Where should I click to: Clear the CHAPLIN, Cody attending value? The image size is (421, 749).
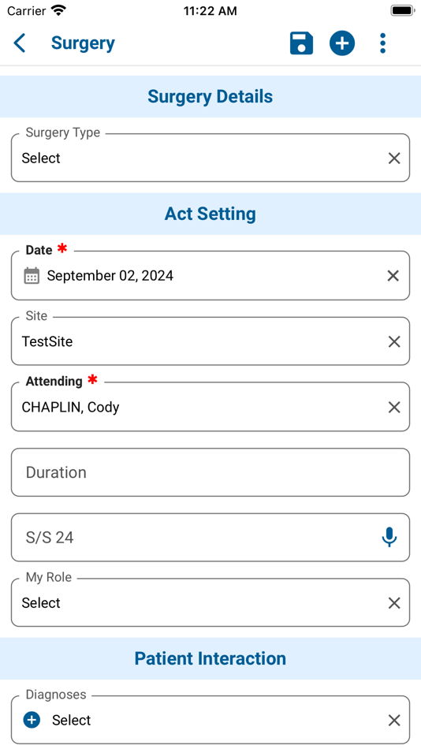pyautogui.click(x=394, y=407)
